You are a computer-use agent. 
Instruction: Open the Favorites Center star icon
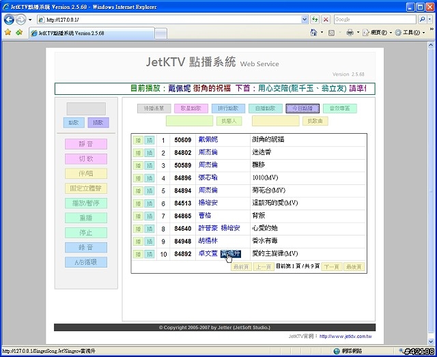pos(8,33)
